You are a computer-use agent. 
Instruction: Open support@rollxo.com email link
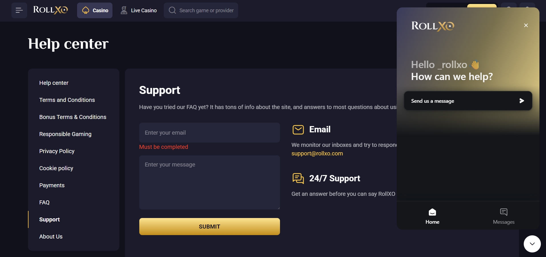point(317,153)
